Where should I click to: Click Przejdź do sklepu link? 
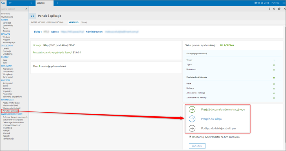coord(212,119)
